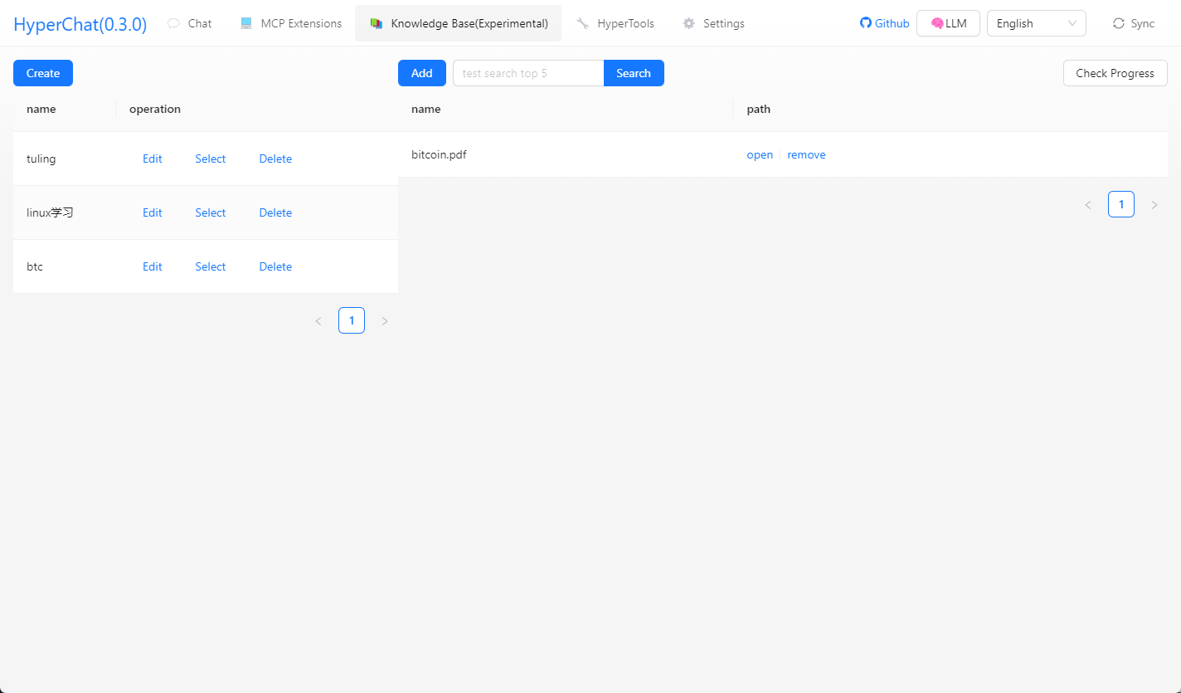
Task: Click the Settings gear icon
Action: 689,23
